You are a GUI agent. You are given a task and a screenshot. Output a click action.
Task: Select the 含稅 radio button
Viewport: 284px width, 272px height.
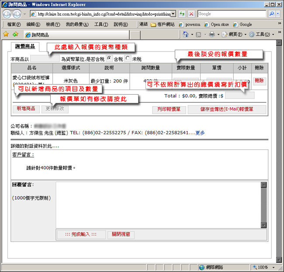pyautogui.click(x=109, y=58)
